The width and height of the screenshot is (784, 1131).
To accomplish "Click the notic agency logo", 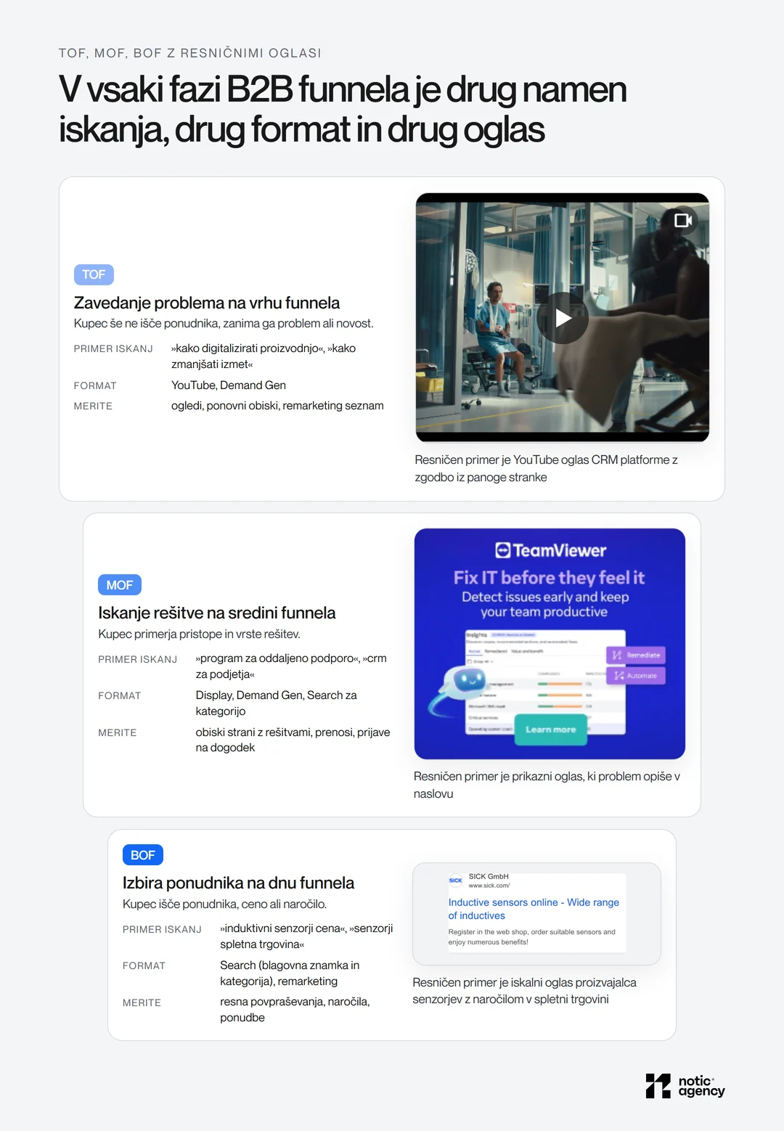I will pyautogui.click(x=685, y=1086).
